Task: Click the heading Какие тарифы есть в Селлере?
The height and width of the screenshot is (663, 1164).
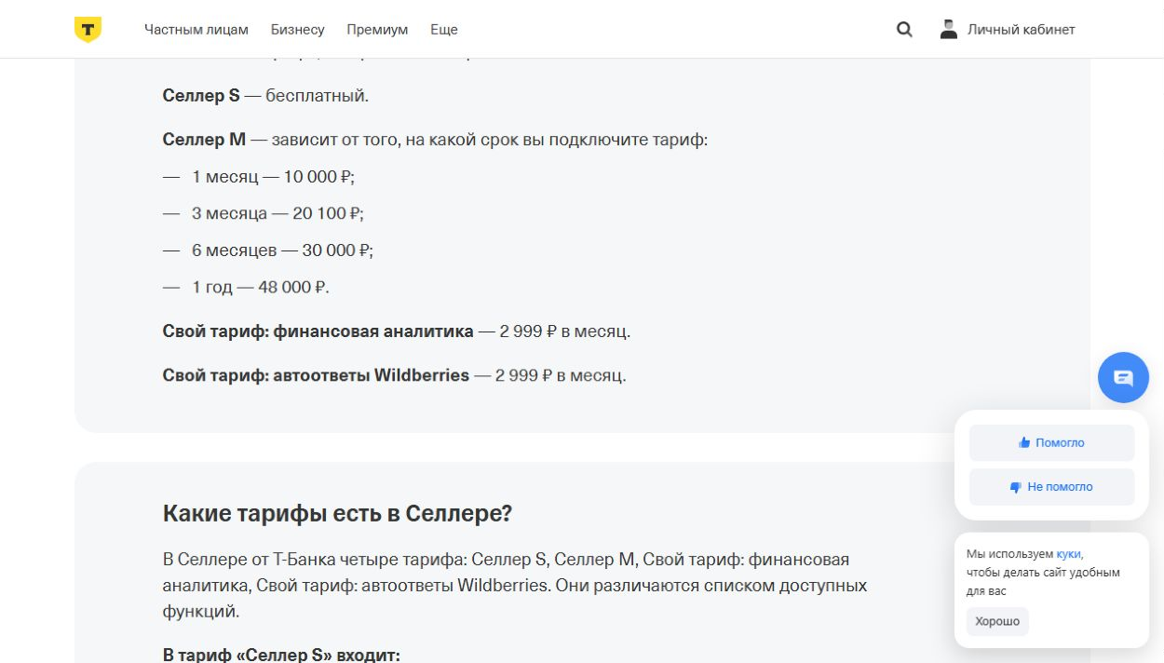Action: click(337, 513)
